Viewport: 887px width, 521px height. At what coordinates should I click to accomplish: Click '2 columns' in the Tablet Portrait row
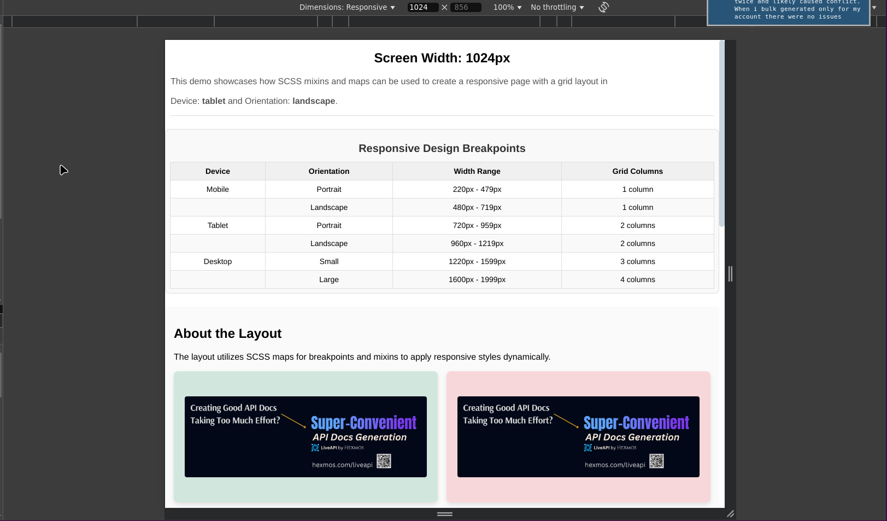[638, 225]
